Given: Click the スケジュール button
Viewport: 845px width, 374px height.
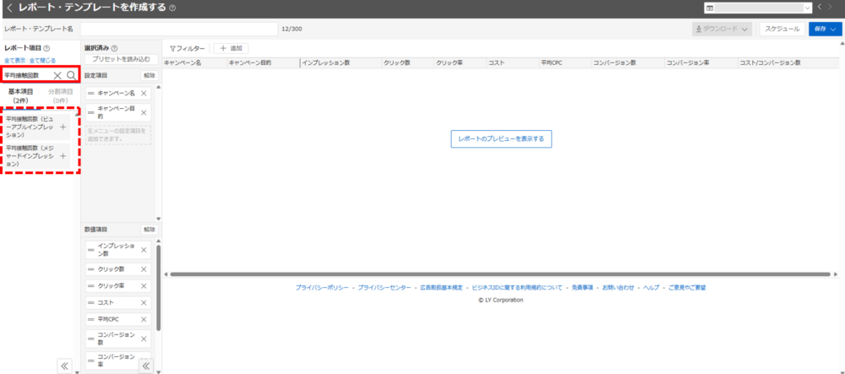Looking at the screenshot, I should pyautogui.click(x=782, y=29).
